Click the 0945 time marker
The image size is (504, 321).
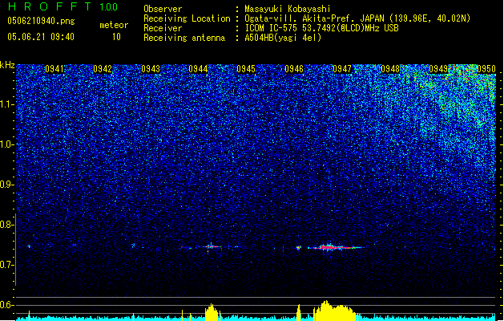246,69
